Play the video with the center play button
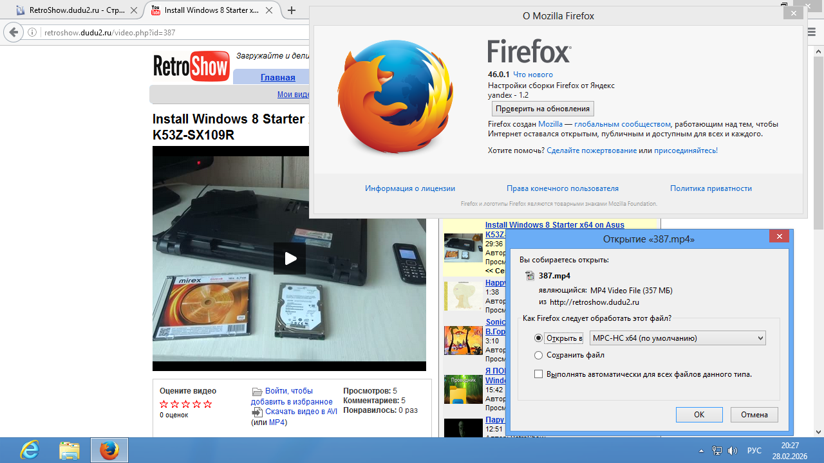 click(290, 259)
